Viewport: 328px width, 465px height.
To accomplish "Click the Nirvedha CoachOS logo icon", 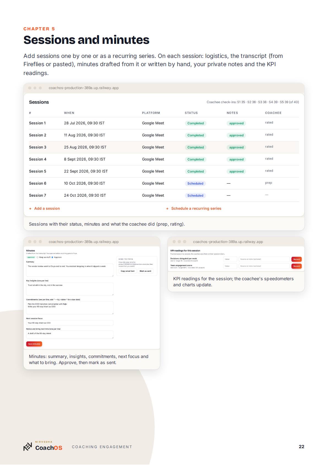I will (28, 447).
